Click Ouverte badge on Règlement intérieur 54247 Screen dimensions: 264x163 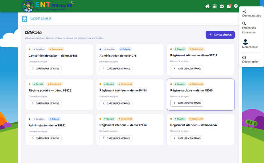click(x=180, y=119)
